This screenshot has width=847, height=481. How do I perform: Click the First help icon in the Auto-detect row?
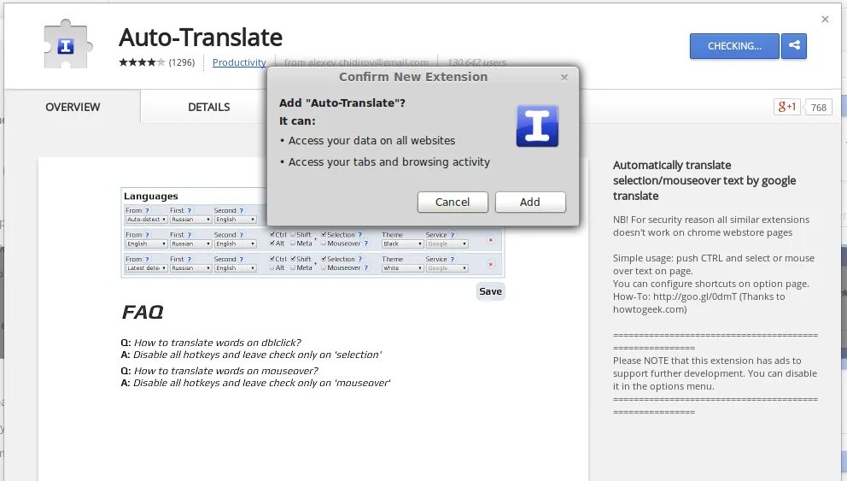189,211
